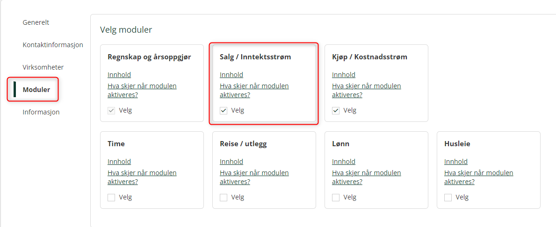This screenshot has height=227, width=556.
Task: Go to the Kontaktinformasjon section
Action: click(53, 45)
